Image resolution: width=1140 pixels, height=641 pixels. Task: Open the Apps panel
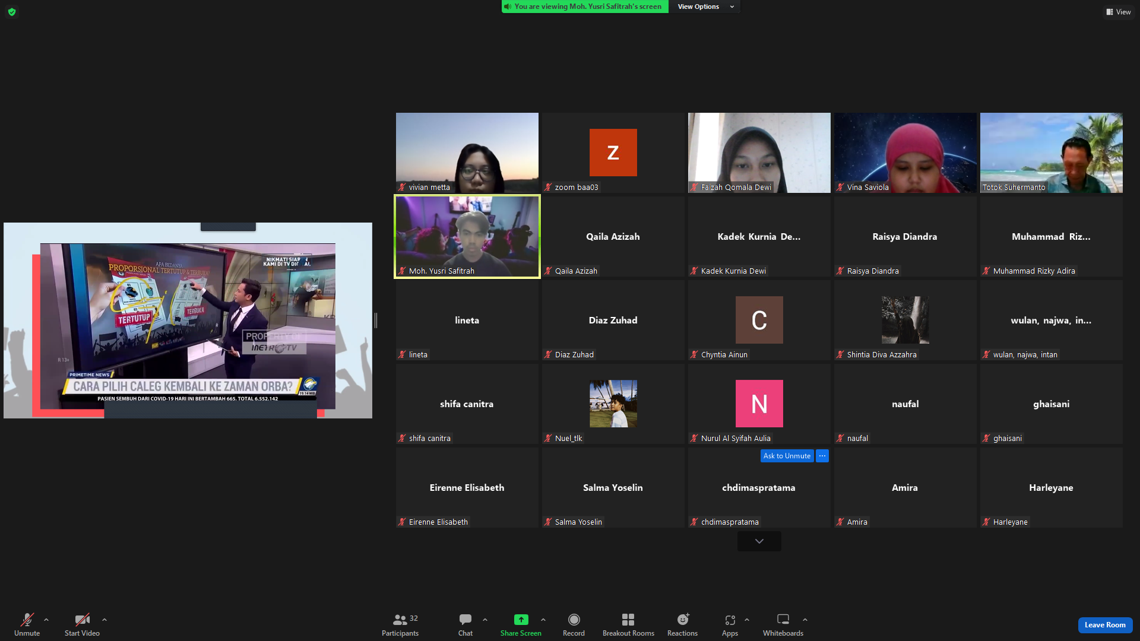tap(730, 624)
